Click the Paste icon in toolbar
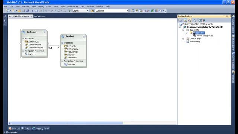This screenshot has height=134, width=238. coord(41,11)
